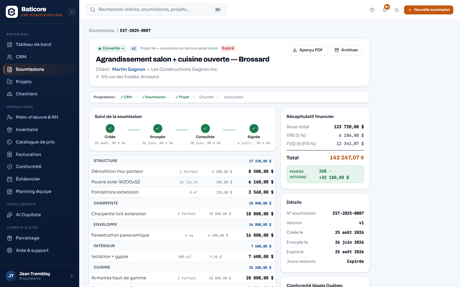Click the Soumissions document icon
The height and width of the screenshot is (287, 460).
[x=10, y=69]
